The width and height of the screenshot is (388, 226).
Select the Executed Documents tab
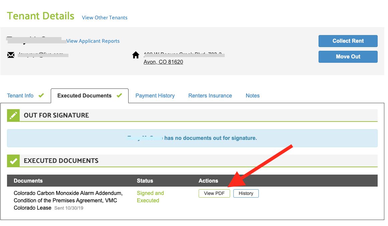coord(84,95)
